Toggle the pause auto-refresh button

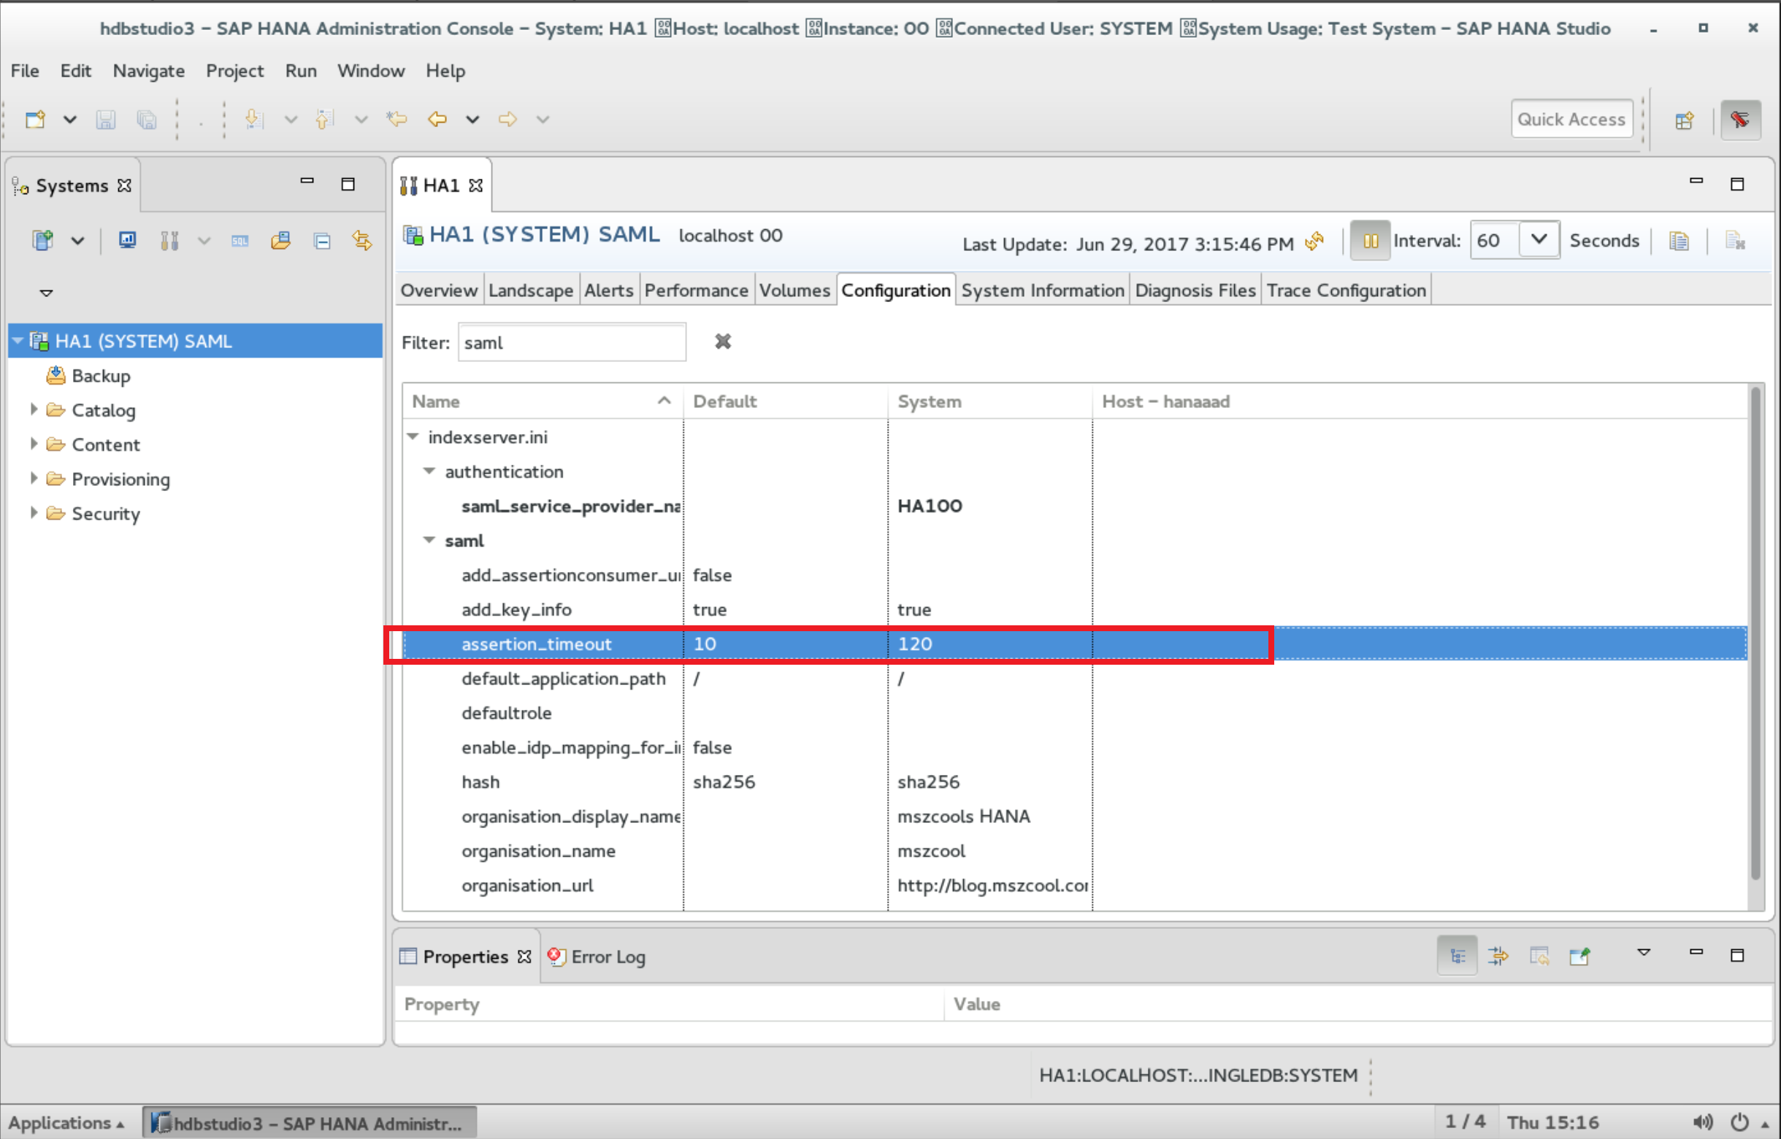click(1369, 241)
